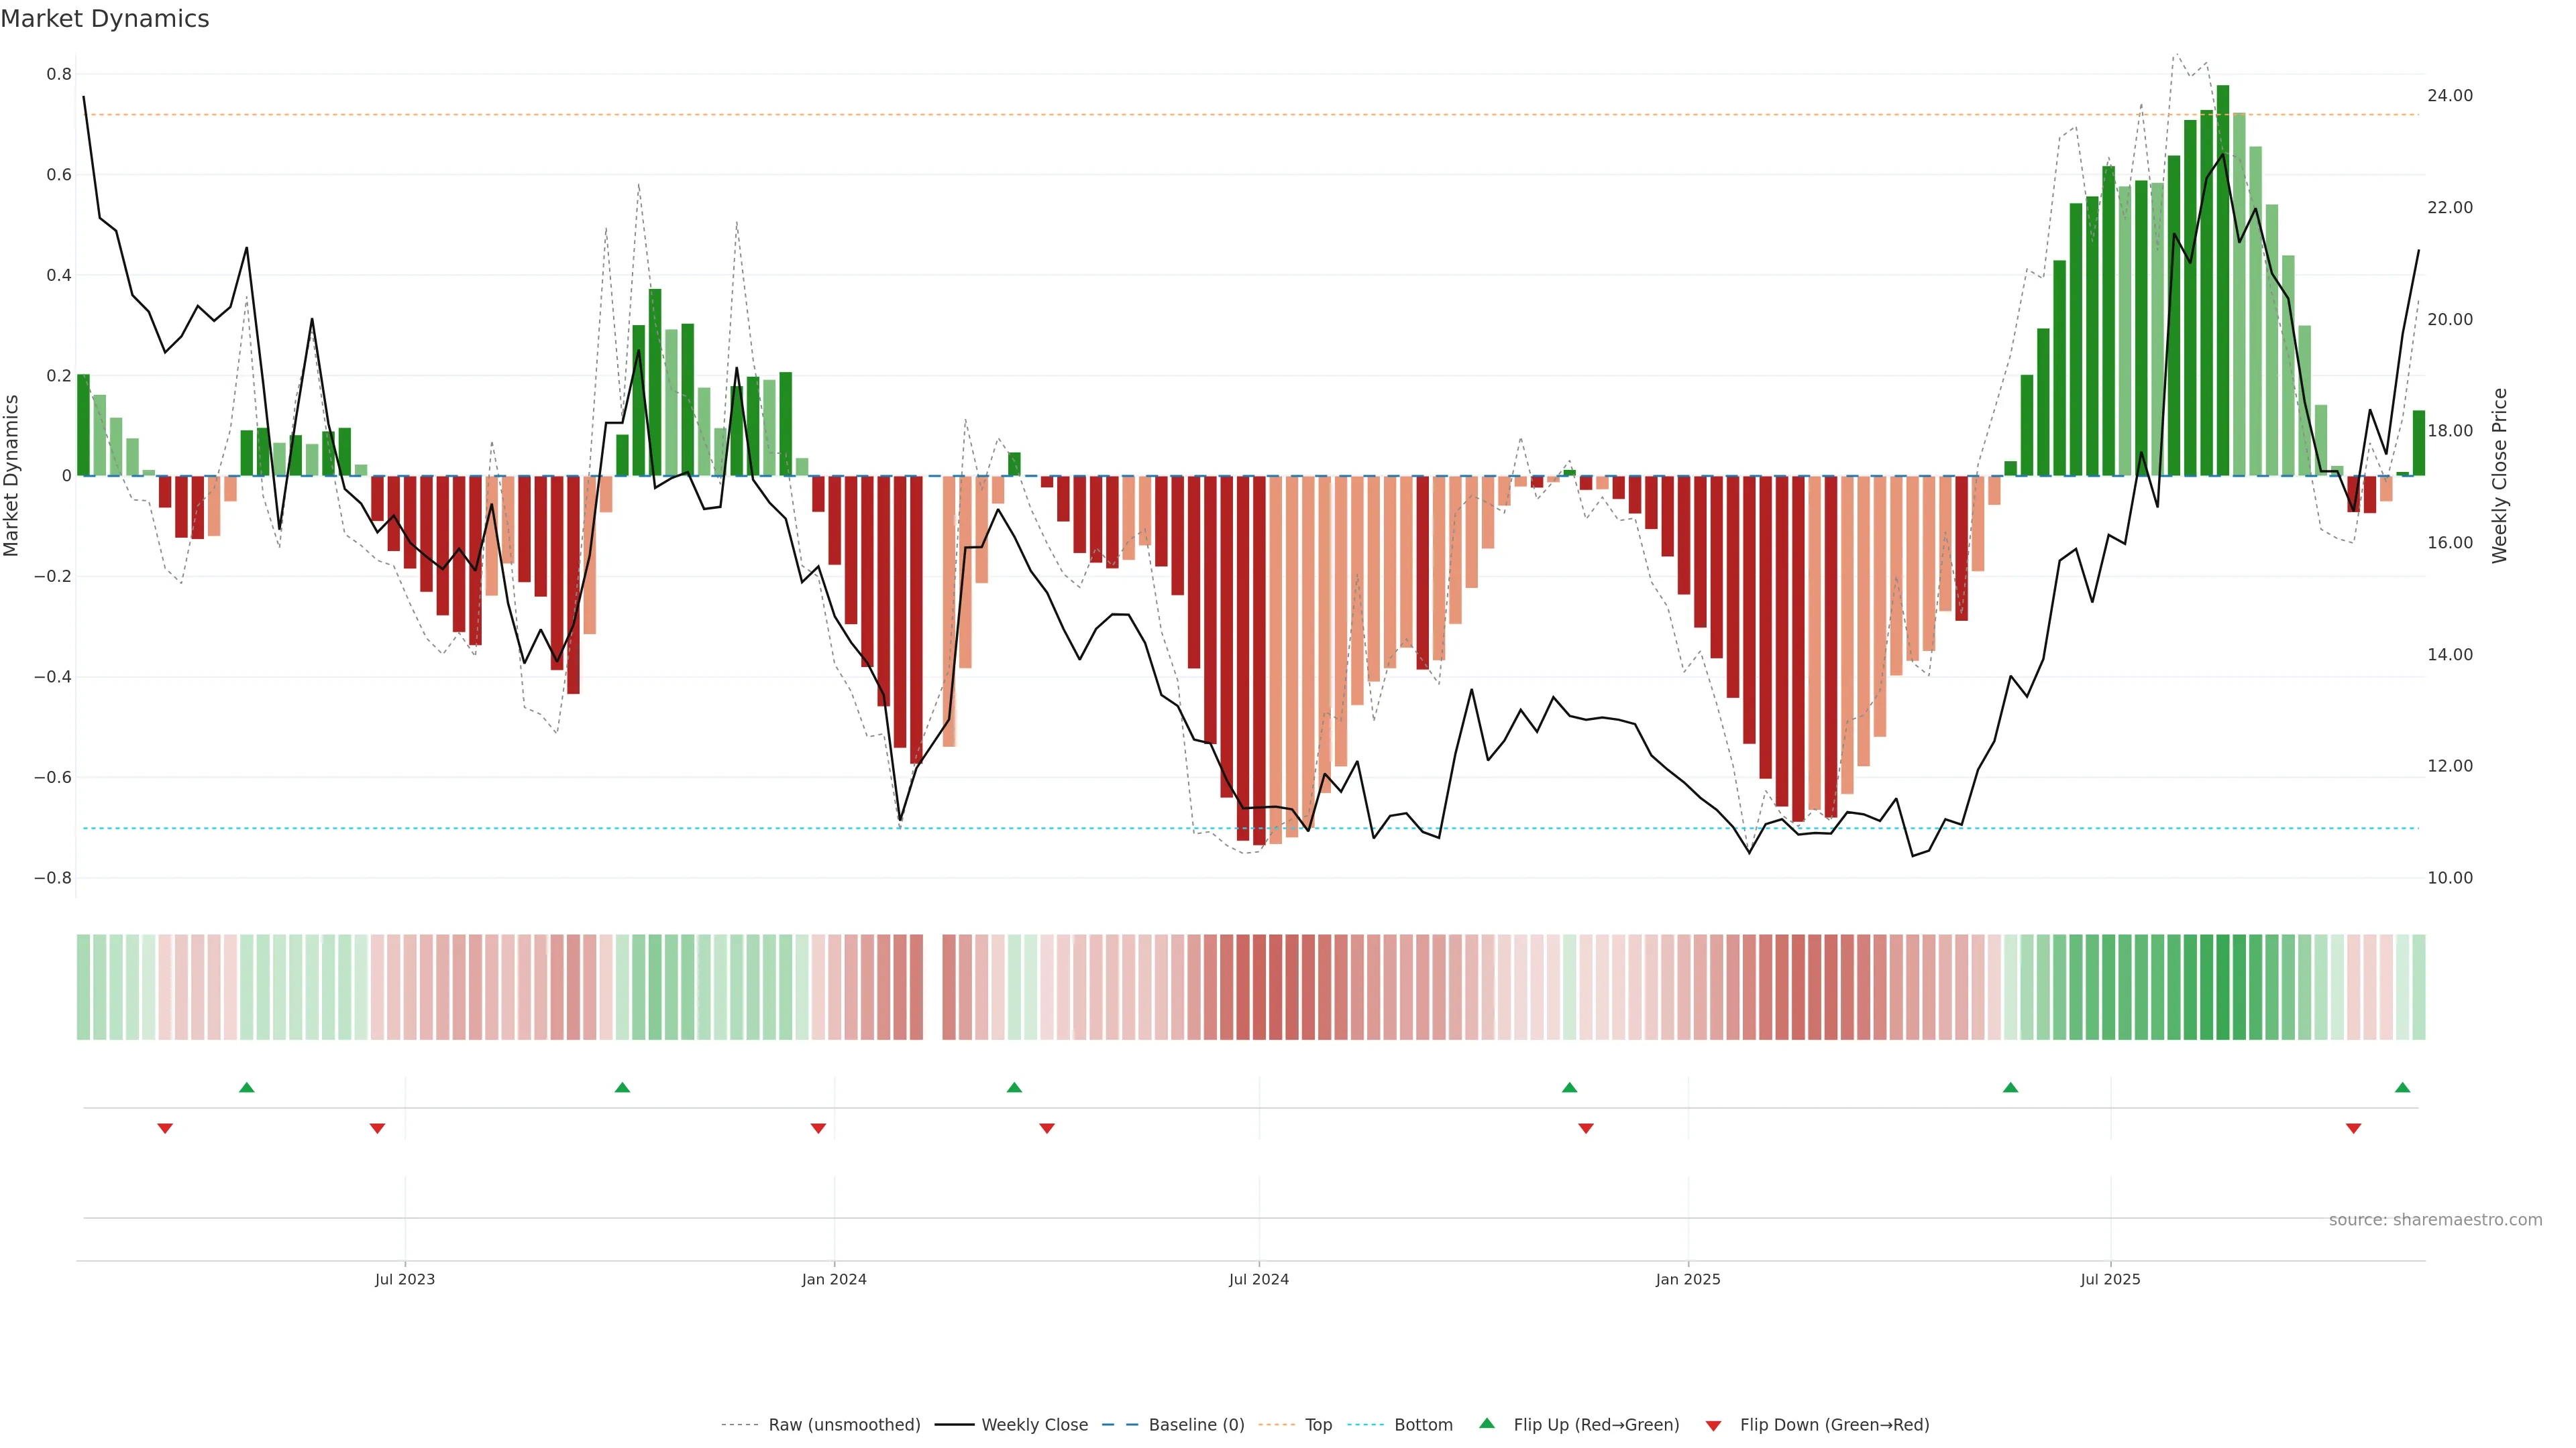Click the Jan 2025 x-axis label
The width and height of the screenshot is (2576, 1448).
[1687, 1279]
